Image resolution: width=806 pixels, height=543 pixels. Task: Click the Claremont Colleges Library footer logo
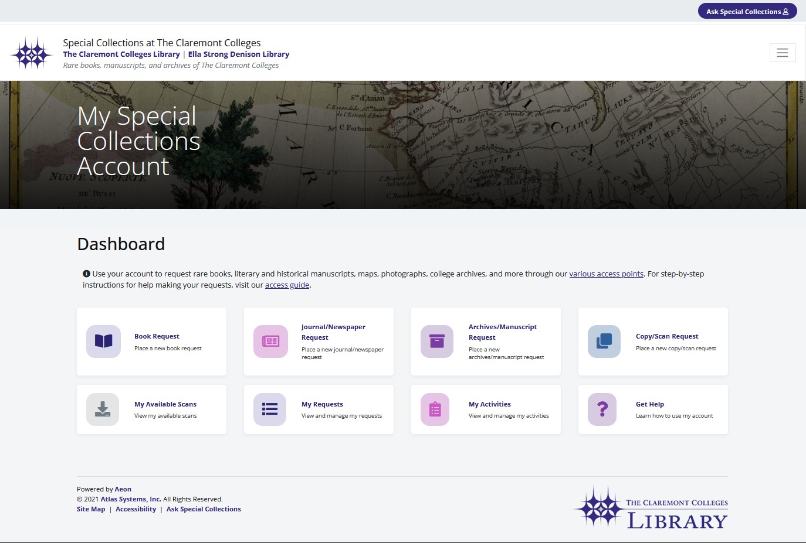[651, 507]
